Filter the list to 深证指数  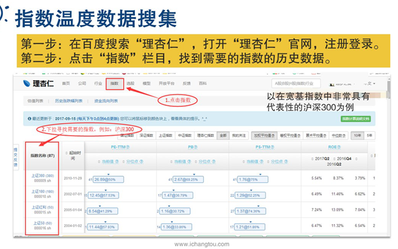(x=147, y=136)
